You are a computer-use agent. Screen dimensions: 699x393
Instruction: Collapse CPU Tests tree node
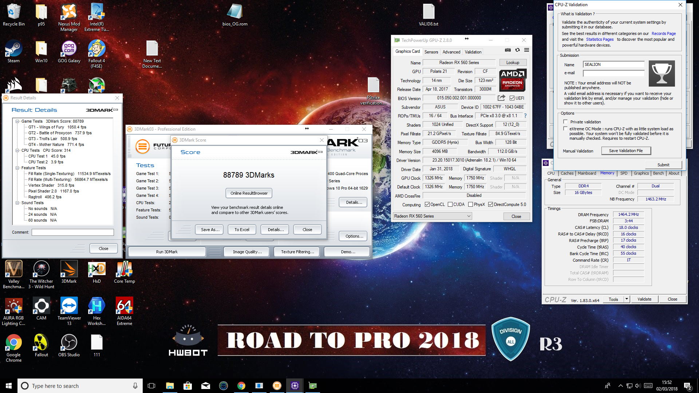pos(17,150)
